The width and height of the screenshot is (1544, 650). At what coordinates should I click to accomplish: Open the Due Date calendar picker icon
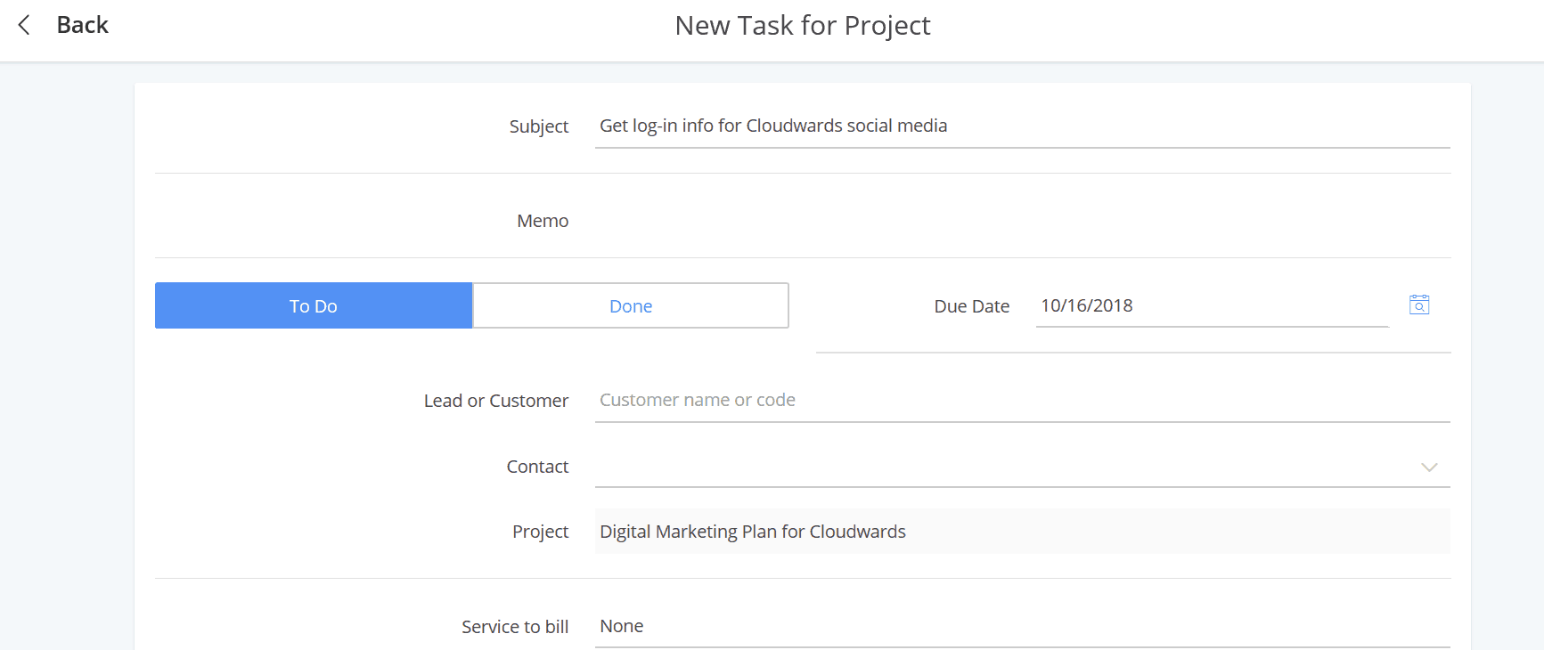tap(1419, 305)
